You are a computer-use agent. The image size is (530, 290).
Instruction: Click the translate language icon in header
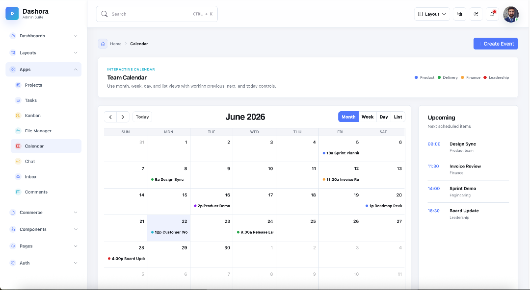pyautogui.click(x=460, y=14)
